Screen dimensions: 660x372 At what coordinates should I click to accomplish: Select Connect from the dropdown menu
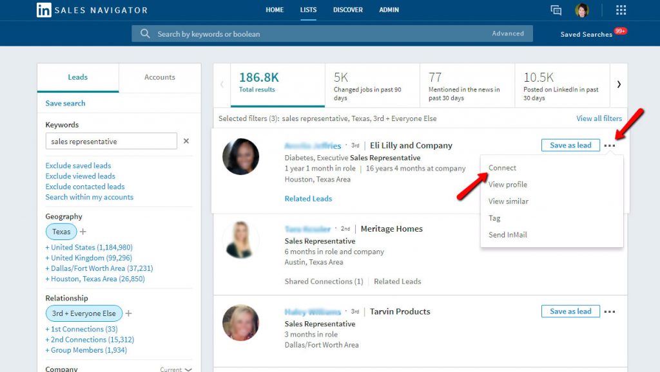(502, 168)
